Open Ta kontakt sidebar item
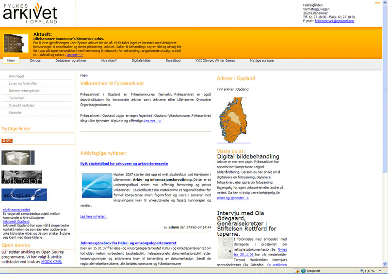The image size is (388, 274). [17, 98]
